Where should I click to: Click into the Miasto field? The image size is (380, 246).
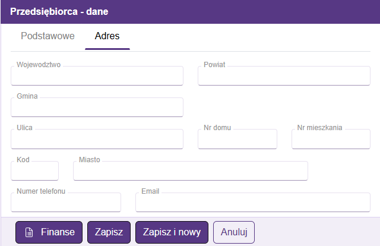(190, 171)
